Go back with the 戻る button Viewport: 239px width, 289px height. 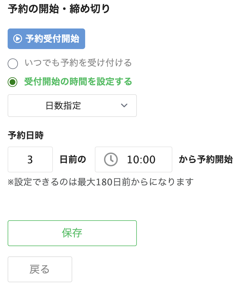(40, 269)
